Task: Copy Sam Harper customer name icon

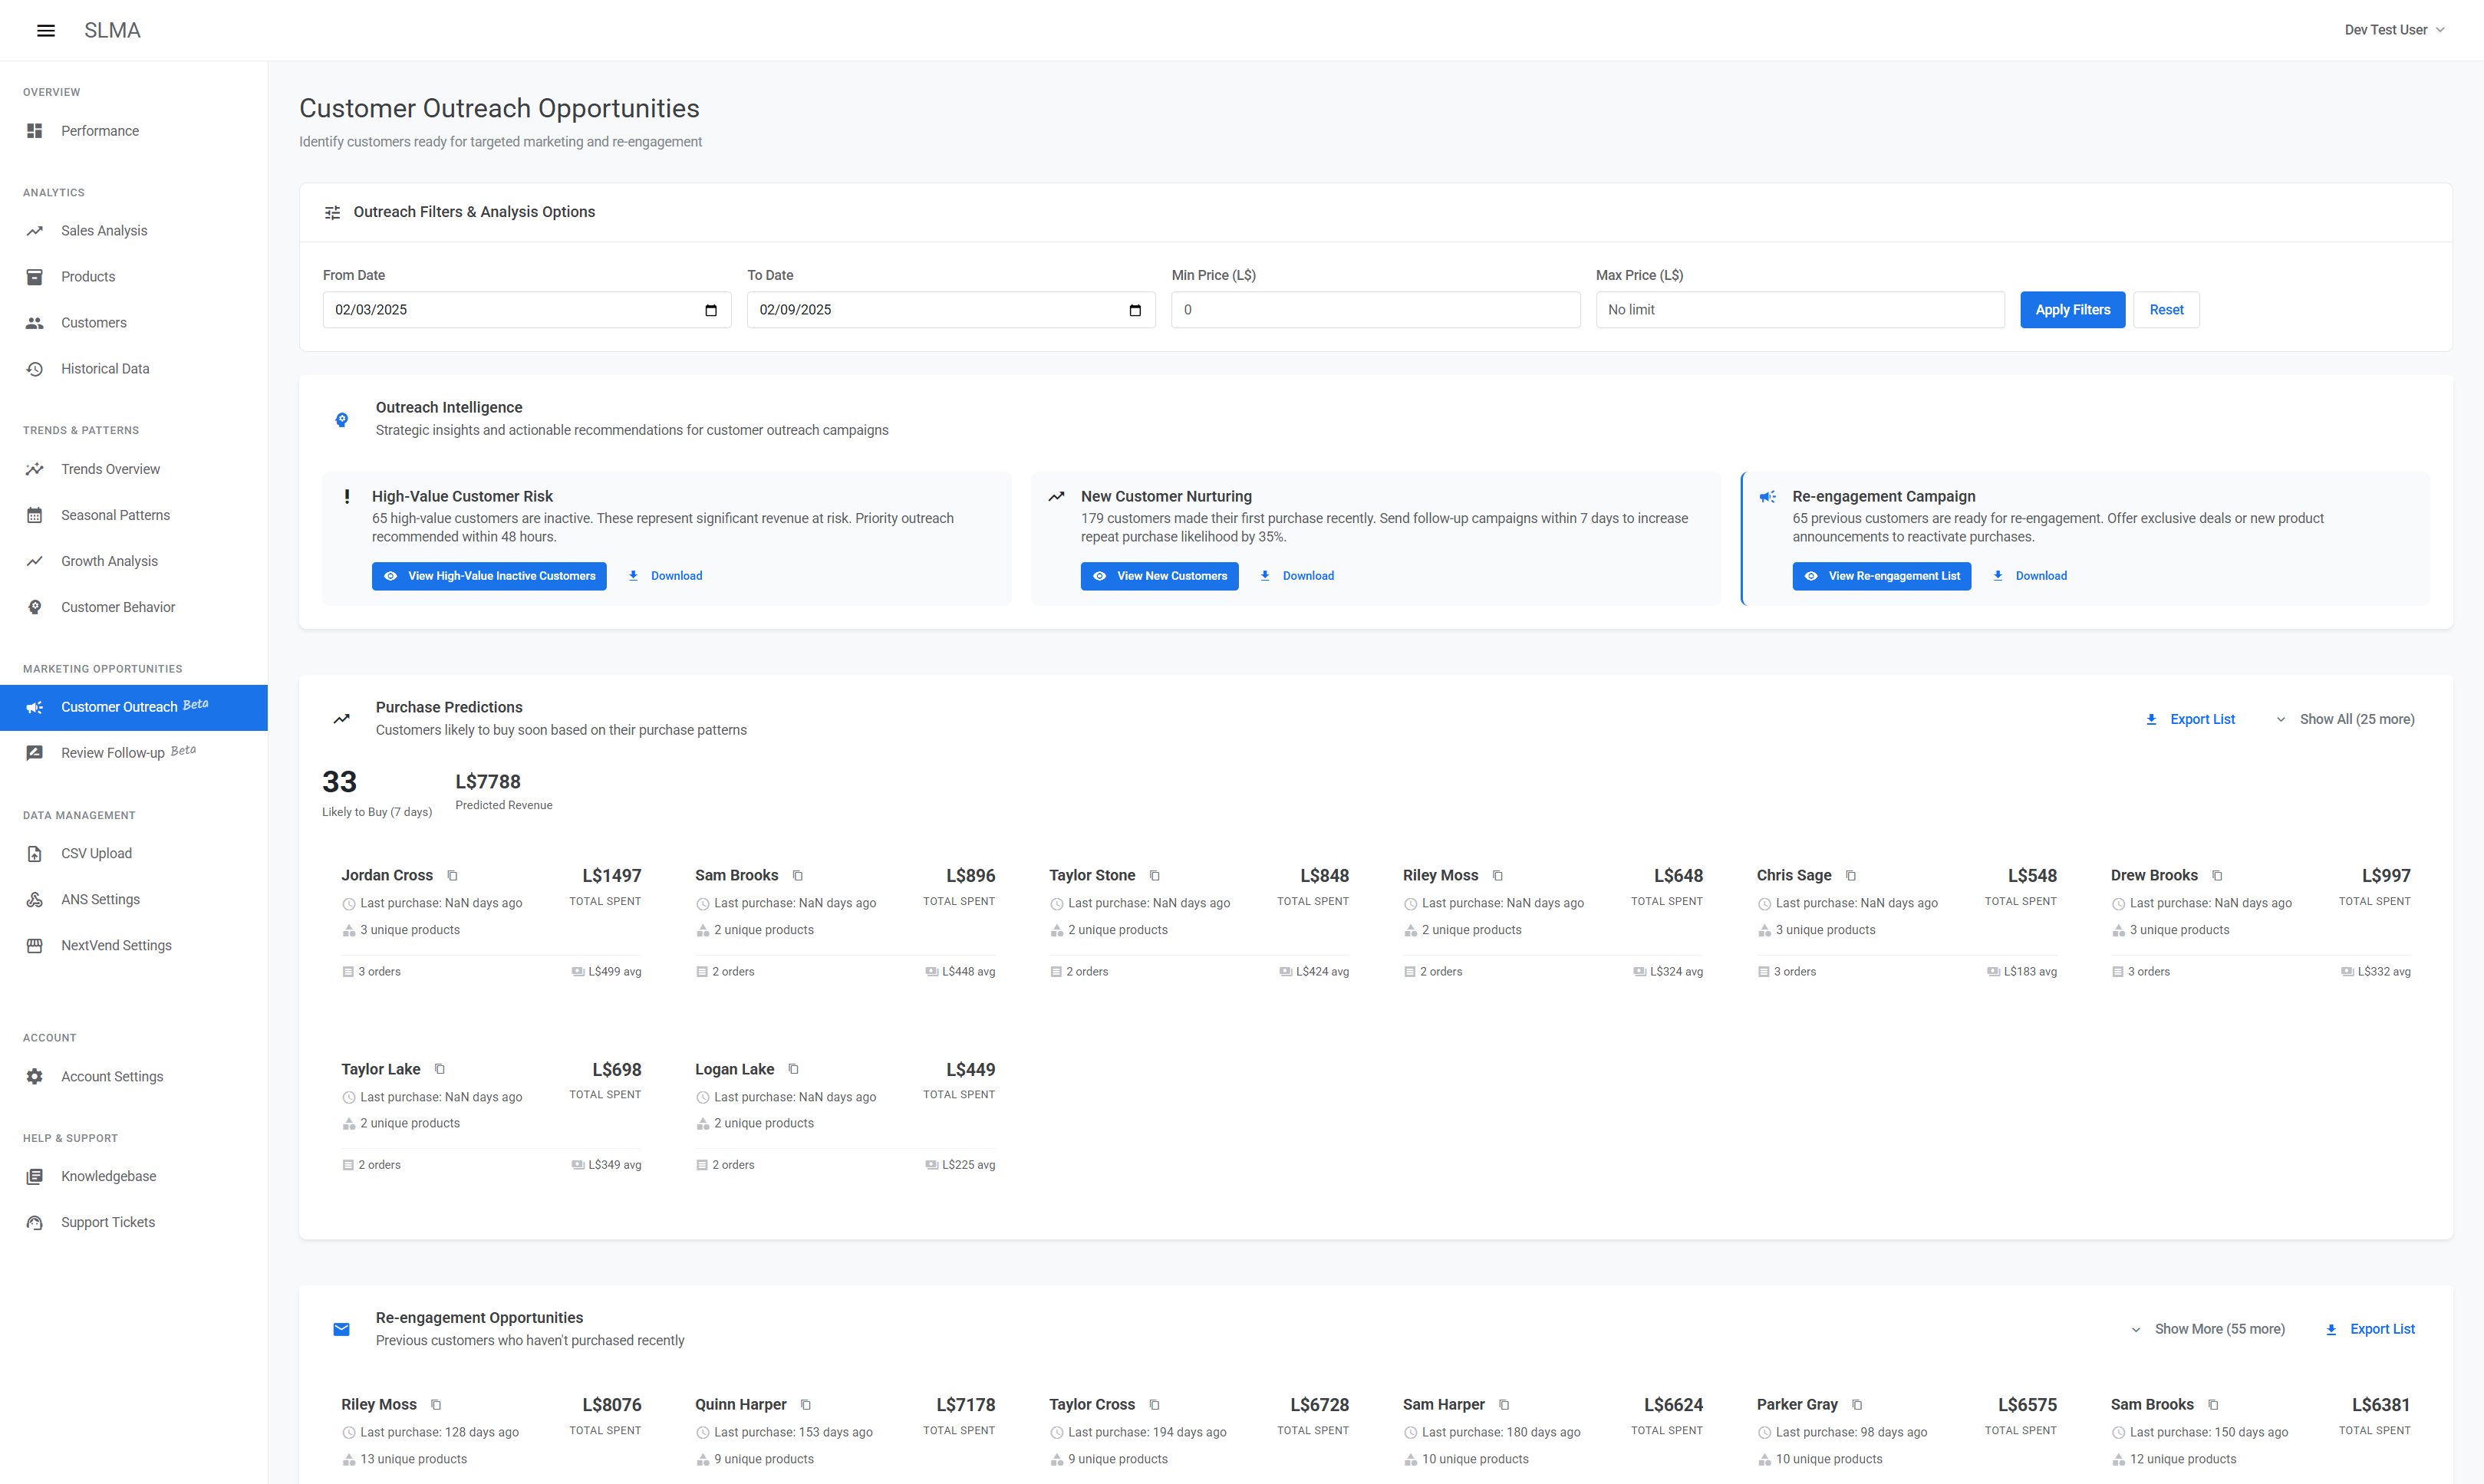Action: click(1504, 1405)
